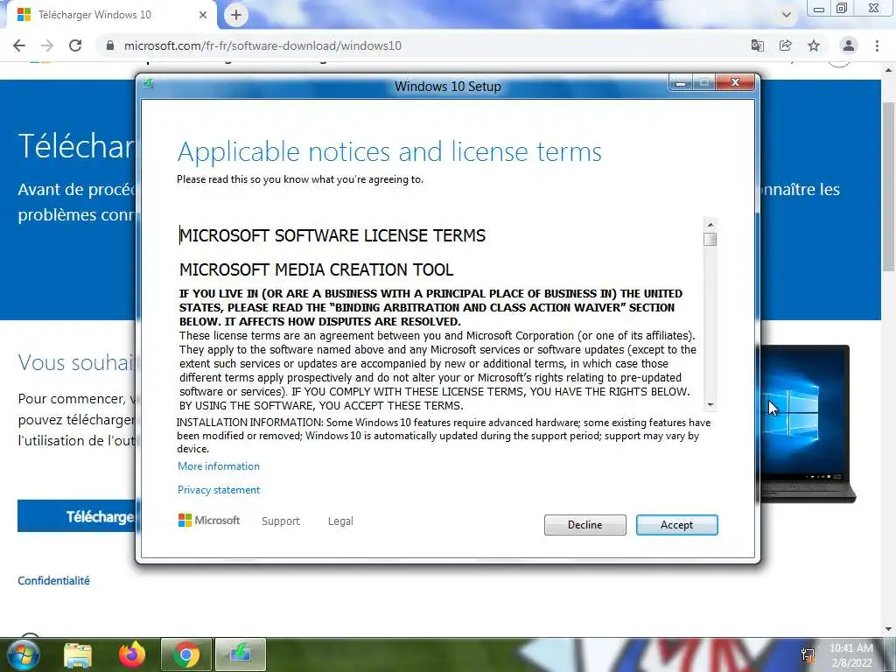
Task: Open the Windows Start menu
Action: 23,654
